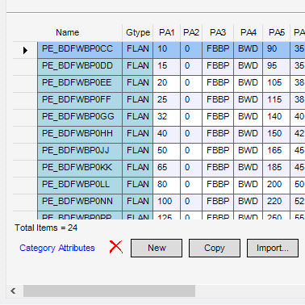The width and height of the screenshot is (305, 305).
Task: Click the PA5 cell with value 90
Action: (x=277, y=50)
